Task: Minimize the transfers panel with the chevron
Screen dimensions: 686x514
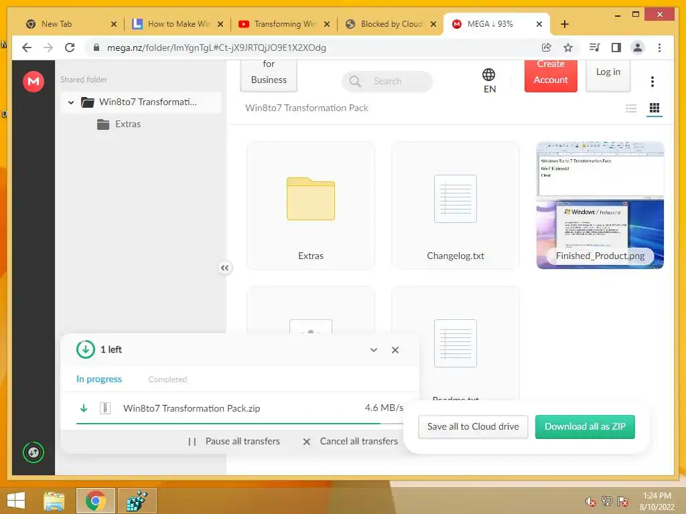Action: tap(374, 350)
